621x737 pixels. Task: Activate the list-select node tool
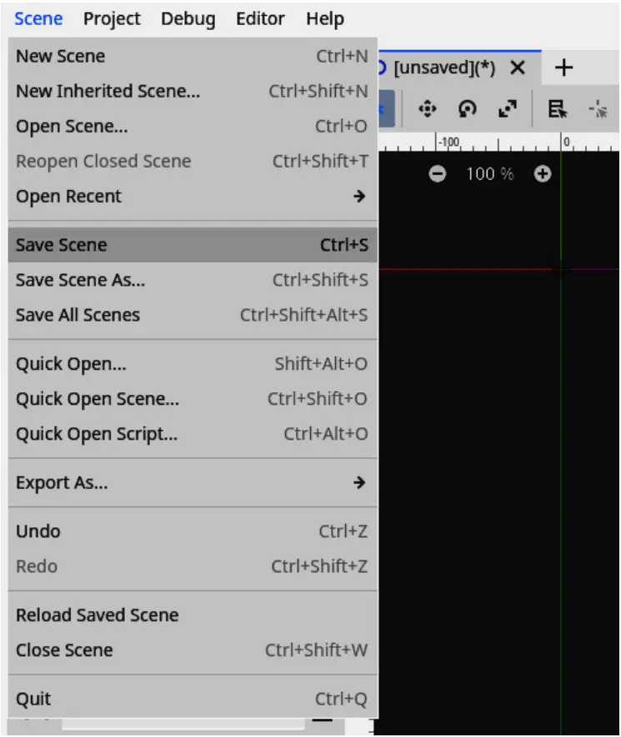[557, 109]
